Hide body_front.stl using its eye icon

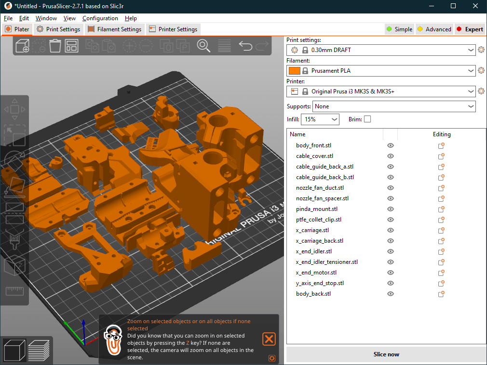(x=391, y=145)
